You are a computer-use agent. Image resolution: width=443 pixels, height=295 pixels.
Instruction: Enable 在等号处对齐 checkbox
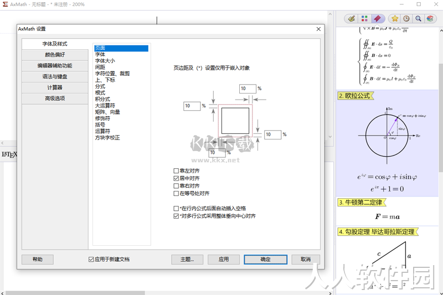point(176,193)
